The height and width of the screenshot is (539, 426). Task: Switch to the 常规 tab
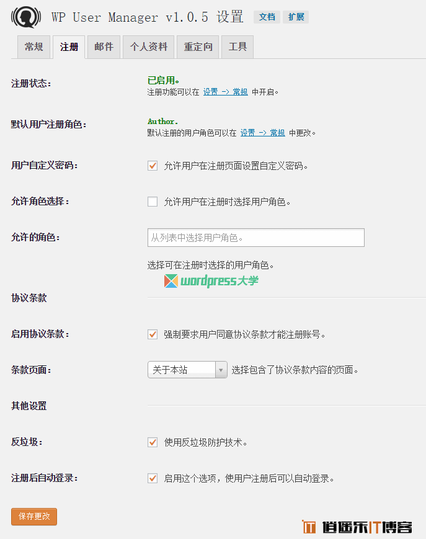tap(33, 47)
